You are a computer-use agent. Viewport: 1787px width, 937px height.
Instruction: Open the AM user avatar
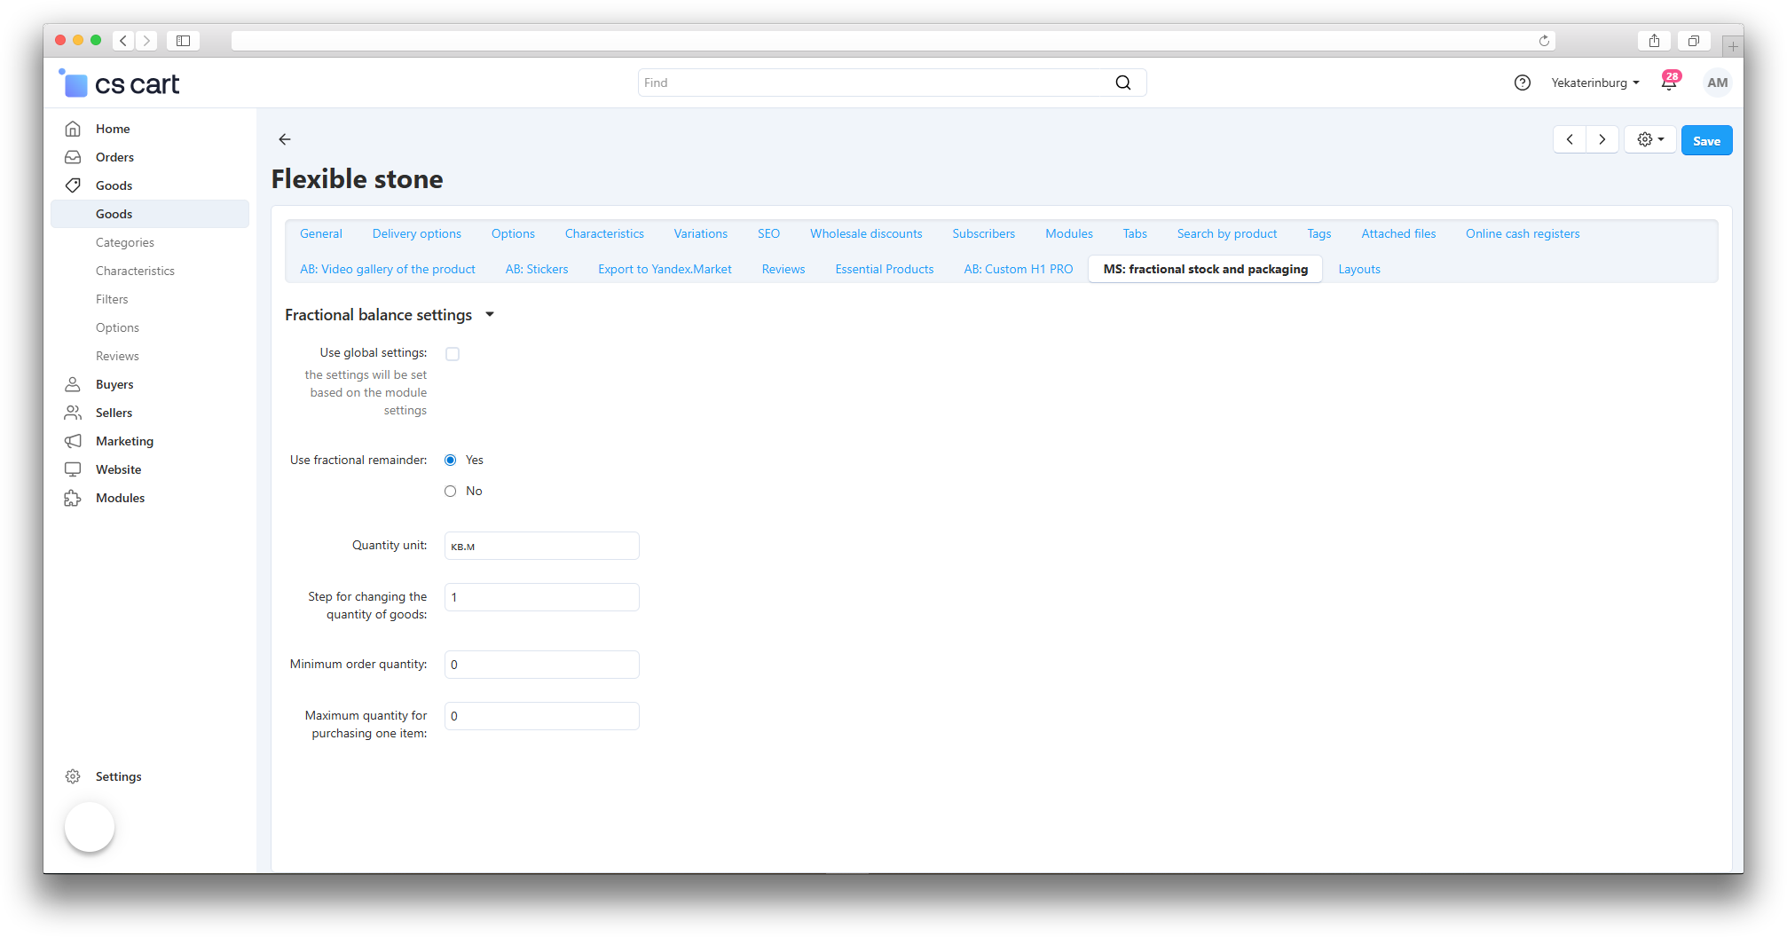tap(1717, 83)
